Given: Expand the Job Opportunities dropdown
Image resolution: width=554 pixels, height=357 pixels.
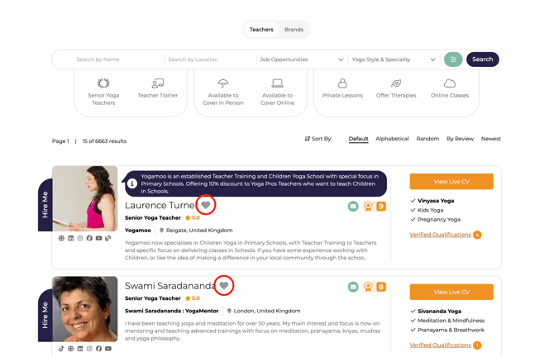Looking at the screenshot, I should [301, 59].
